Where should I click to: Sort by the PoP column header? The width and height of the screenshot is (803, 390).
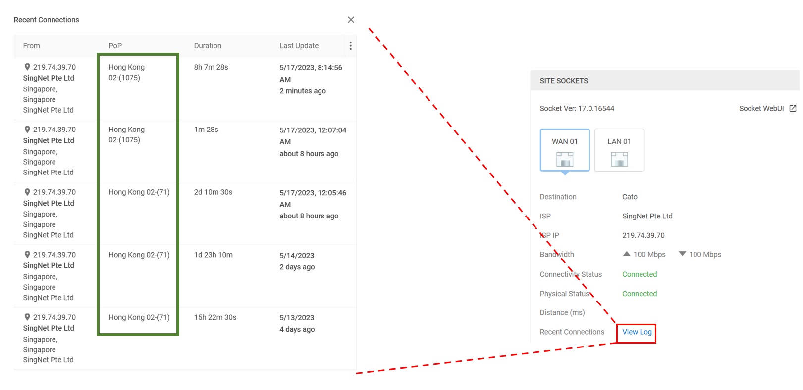[x=115, y=46]
